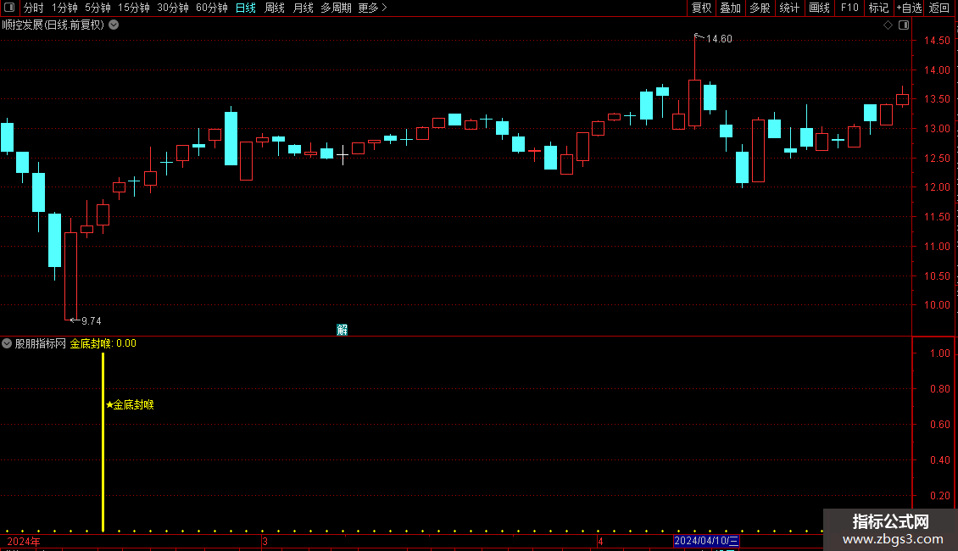Click the yellow 金底封喉 signal bar
Image resolution: width=958 pixels, height=551 pixels.
[103, 442]
